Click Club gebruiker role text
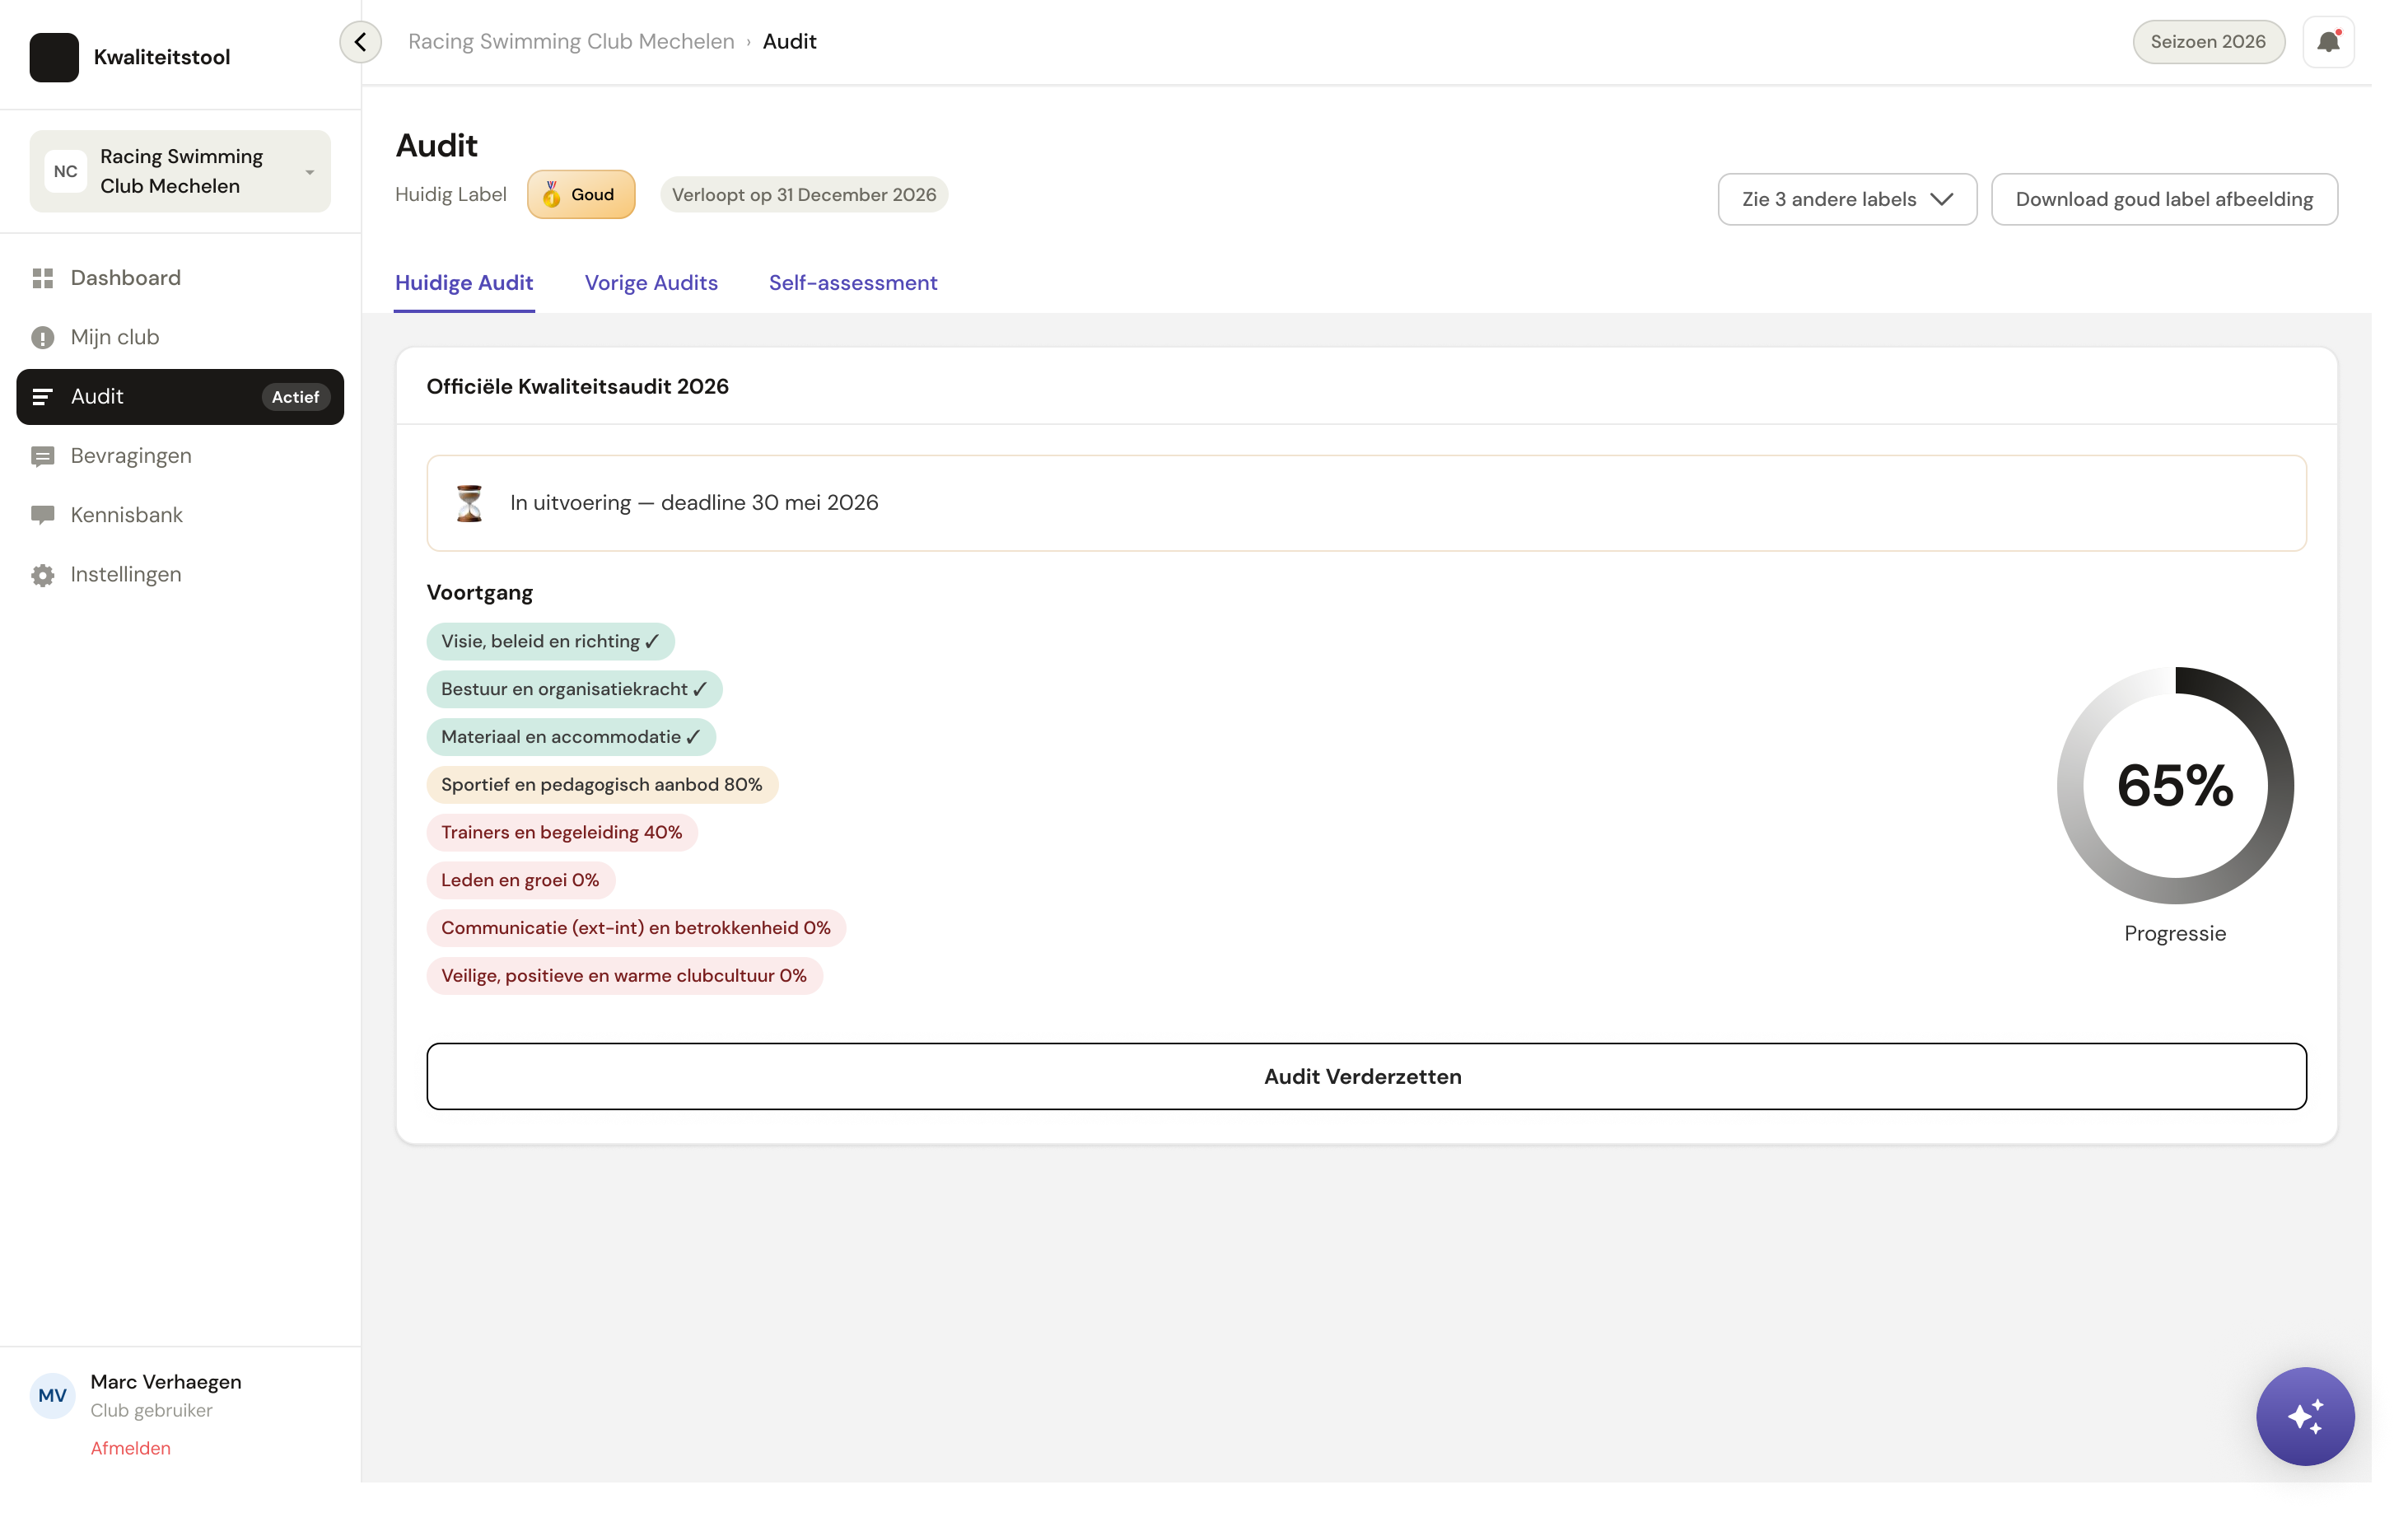This screenshot has height=1522, width=2408. point(151,1410)
